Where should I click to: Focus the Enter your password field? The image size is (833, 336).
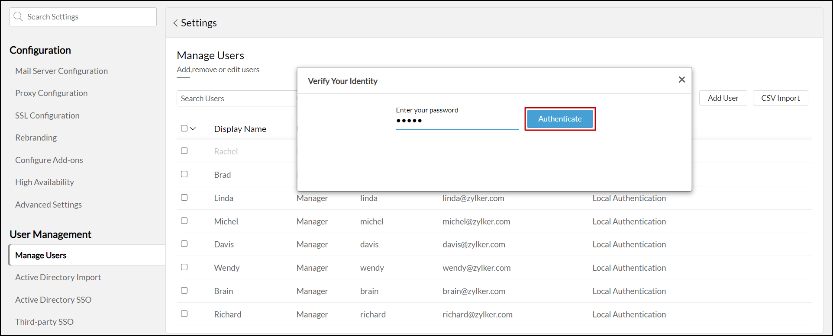pos(457,121)
